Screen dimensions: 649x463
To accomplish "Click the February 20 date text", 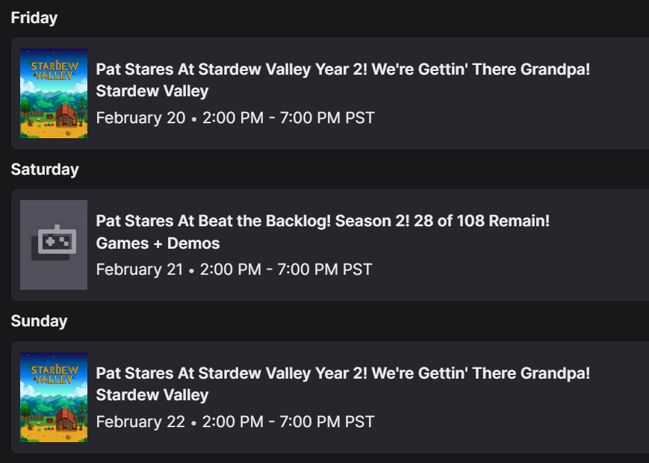I will click(140, 118).
